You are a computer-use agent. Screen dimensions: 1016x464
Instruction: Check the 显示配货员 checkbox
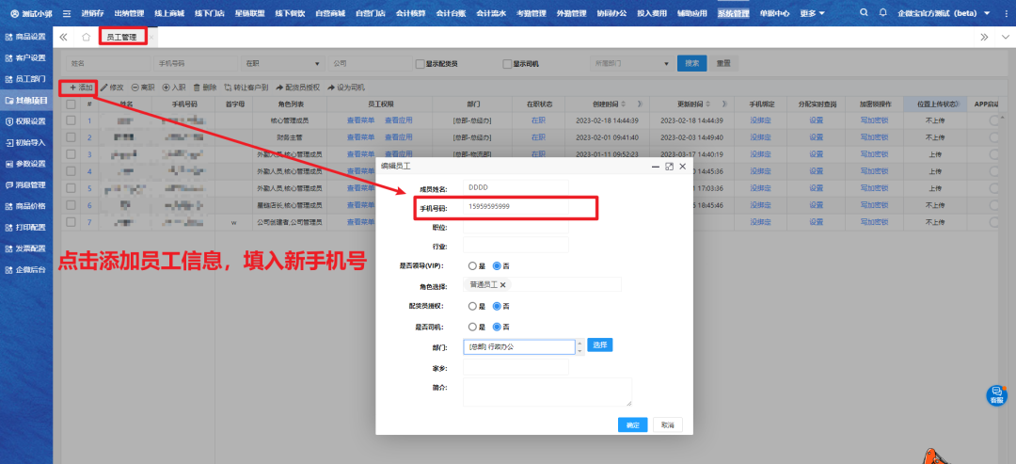[421, 64]
